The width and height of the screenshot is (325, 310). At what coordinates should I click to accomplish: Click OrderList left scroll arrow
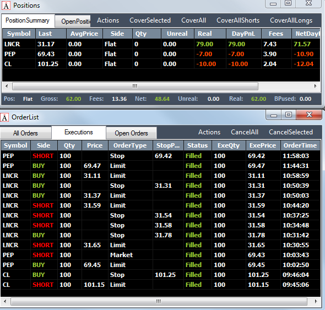(5, 301)
